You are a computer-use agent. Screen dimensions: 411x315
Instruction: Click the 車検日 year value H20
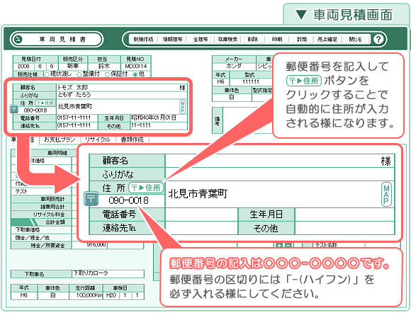pos(111,295)
